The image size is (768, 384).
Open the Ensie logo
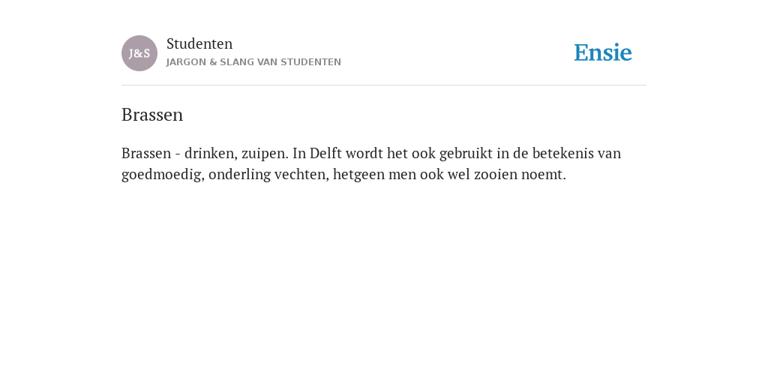[603, 52]
